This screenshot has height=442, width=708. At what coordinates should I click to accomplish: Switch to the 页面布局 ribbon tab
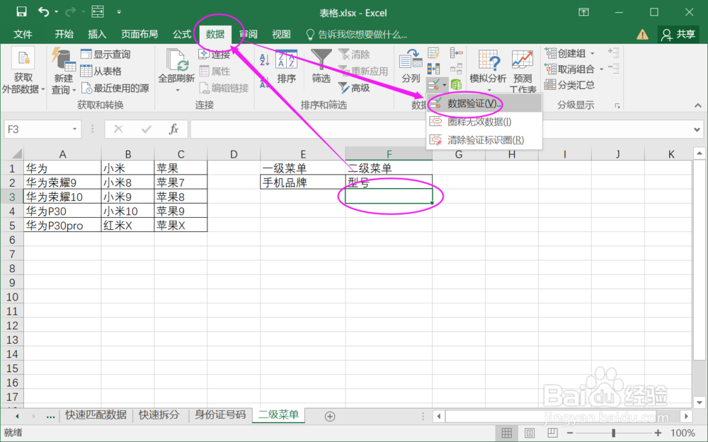[139, 34]
